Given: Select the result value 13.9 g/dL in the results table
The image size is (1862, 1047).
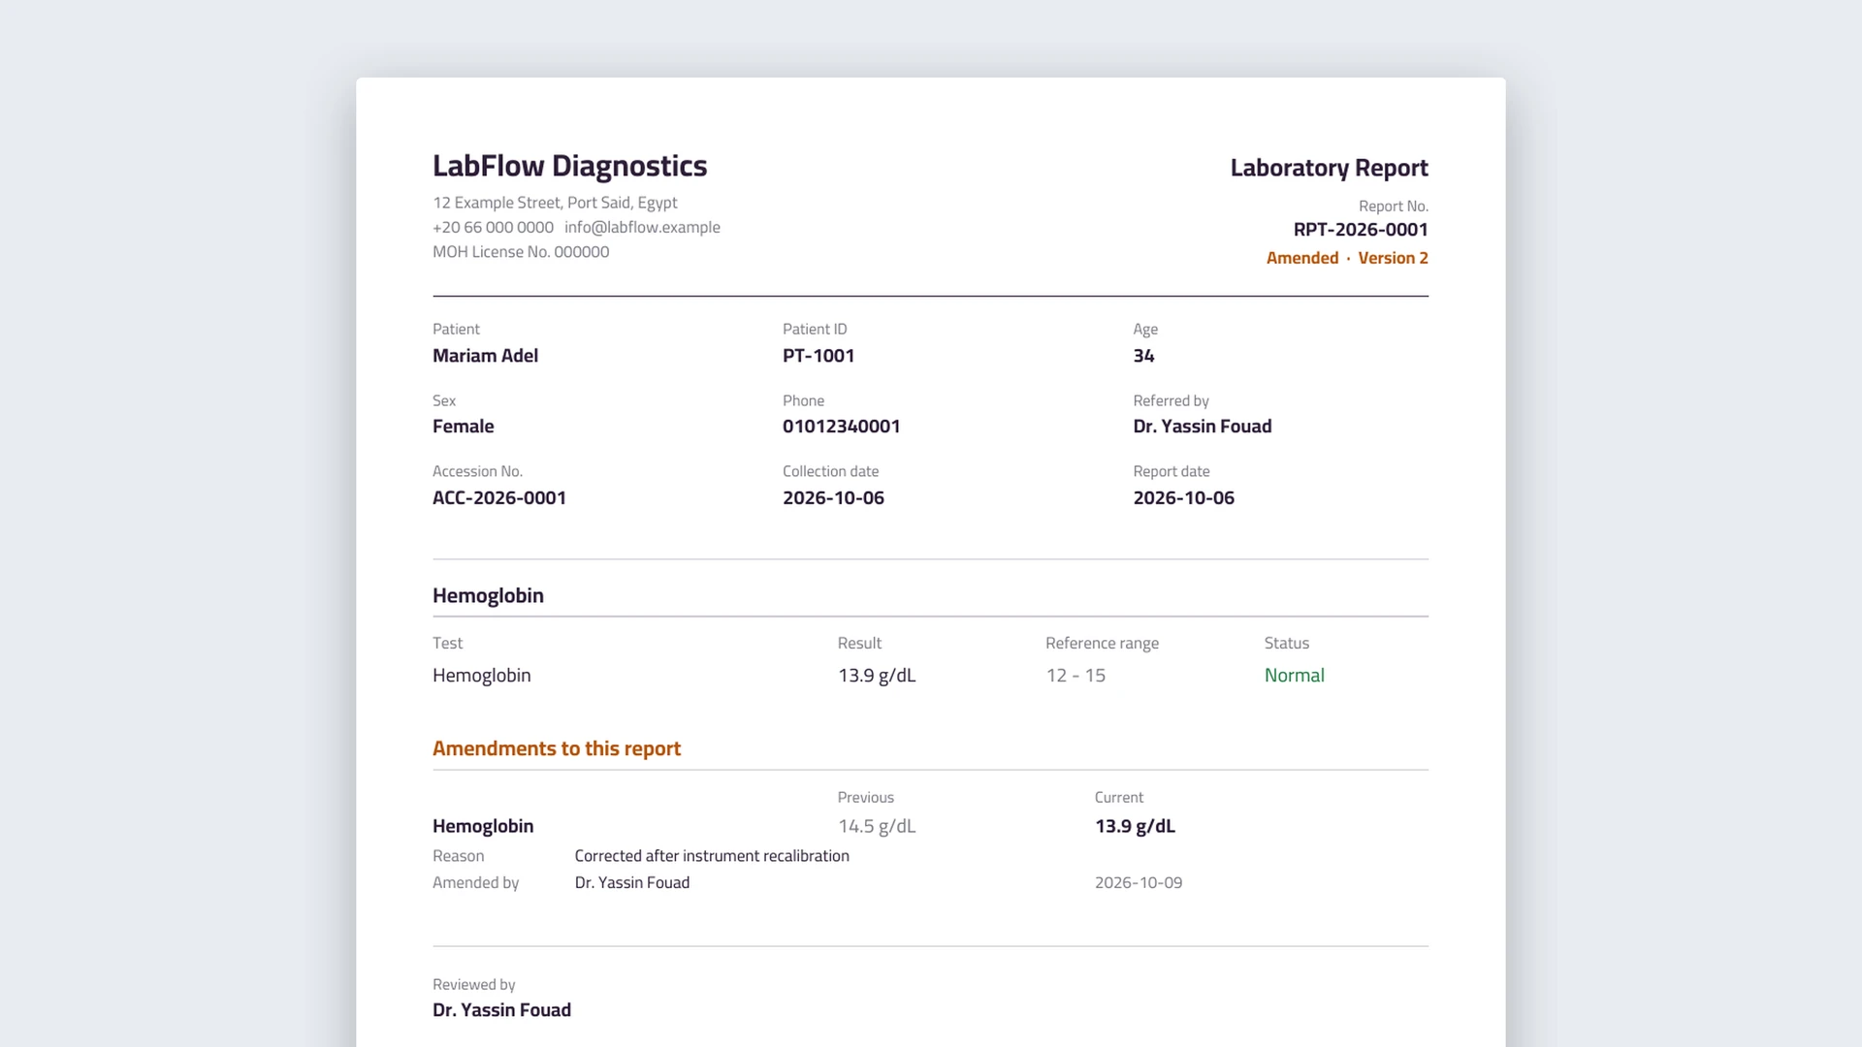Looking at the screenshot, I should click(x=877, y=676).
